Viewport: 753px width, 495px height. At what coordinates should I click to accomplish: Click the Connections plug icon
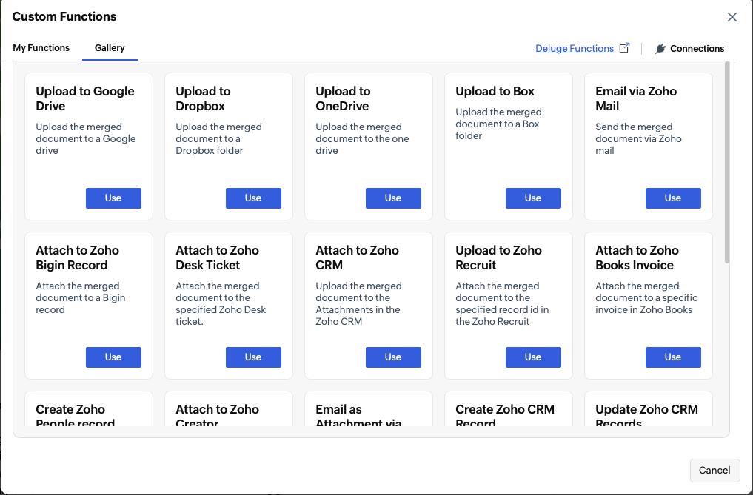(660, 49)
